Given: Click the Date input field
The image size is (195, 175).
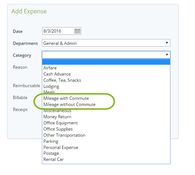Looking at the screenshot, I should click(62, 31).
